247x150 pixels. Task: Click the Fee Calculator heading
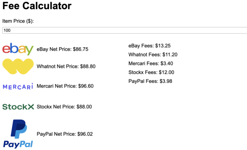(x=37, y=6)
